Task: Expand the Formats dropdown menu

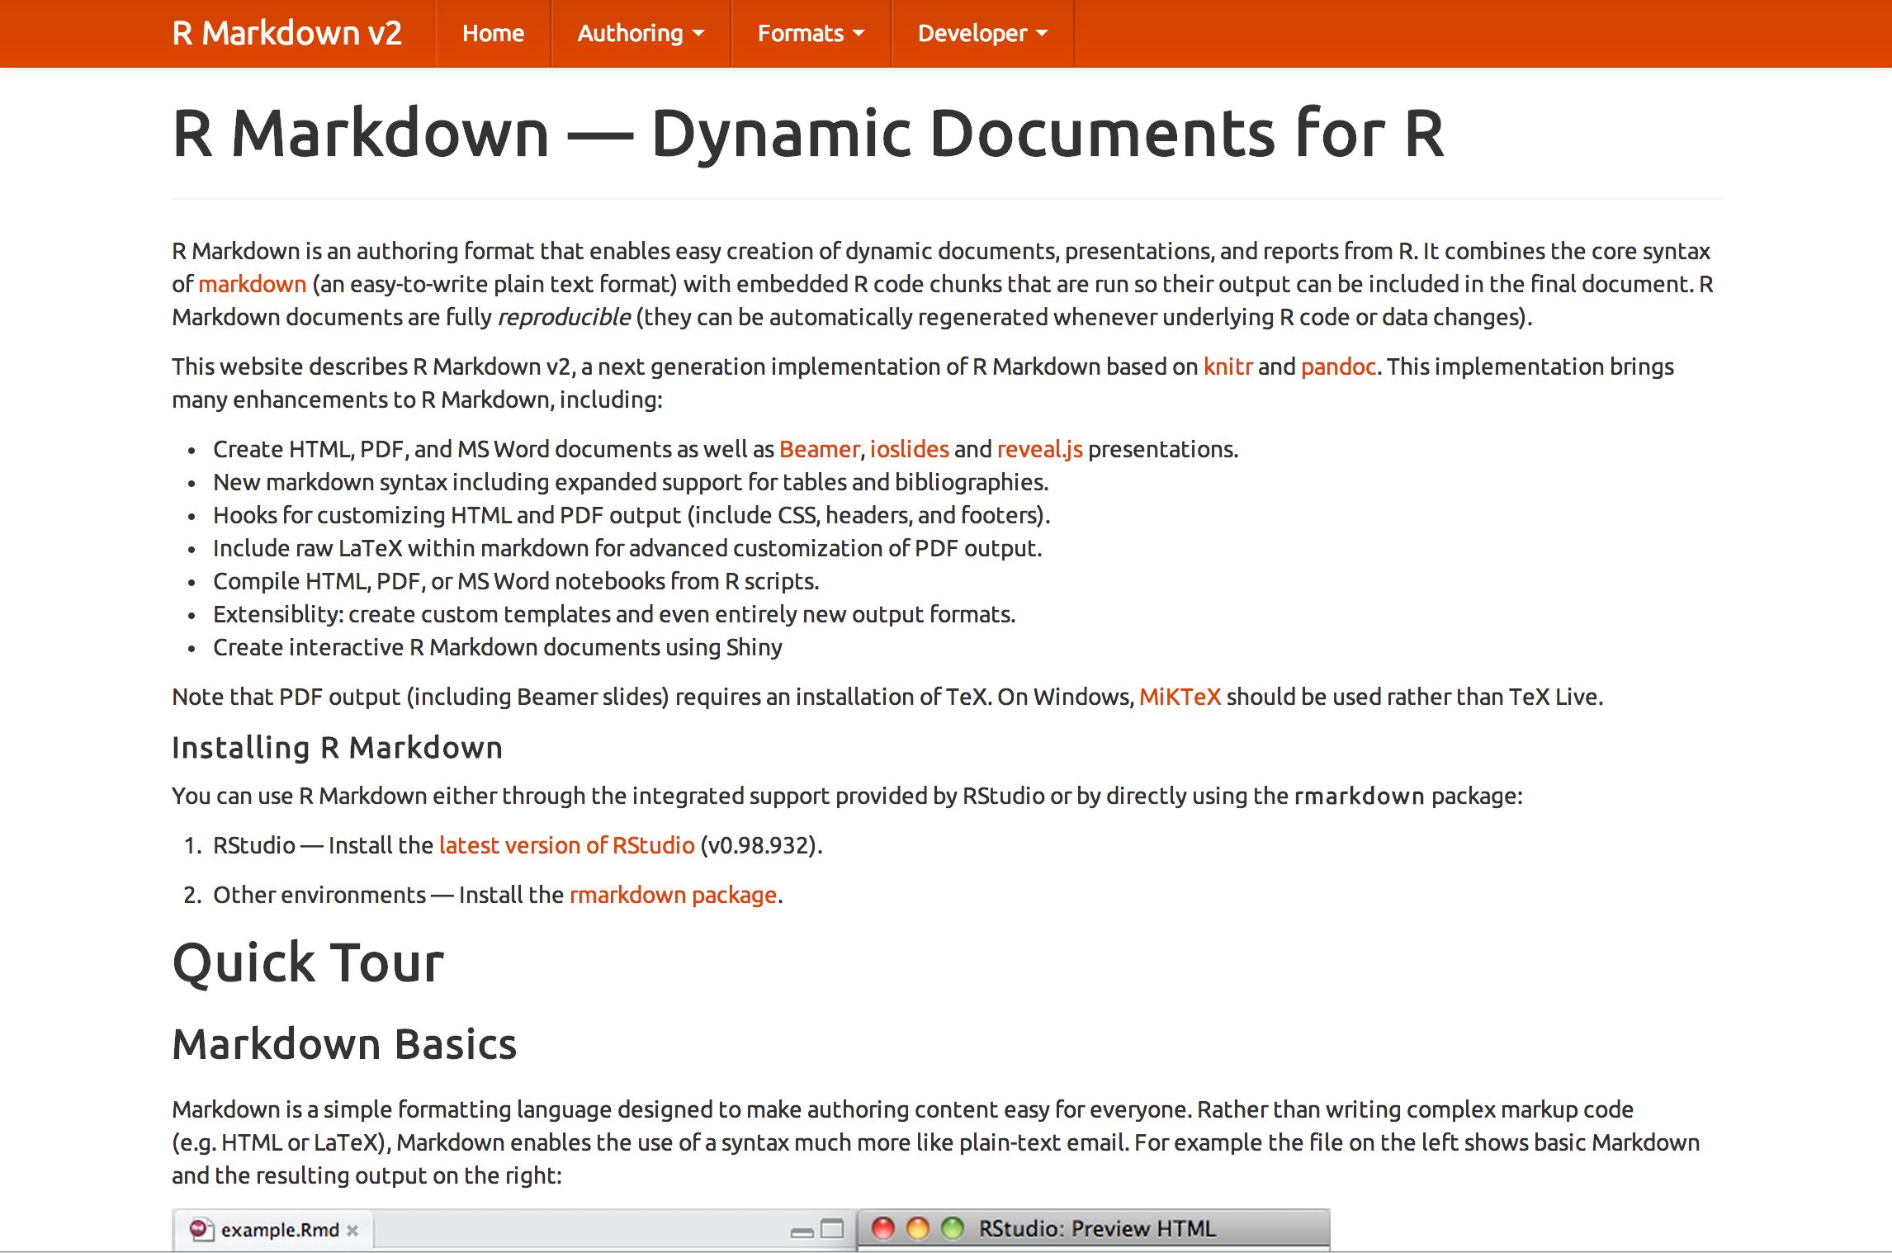Action: tap(810, 33)
